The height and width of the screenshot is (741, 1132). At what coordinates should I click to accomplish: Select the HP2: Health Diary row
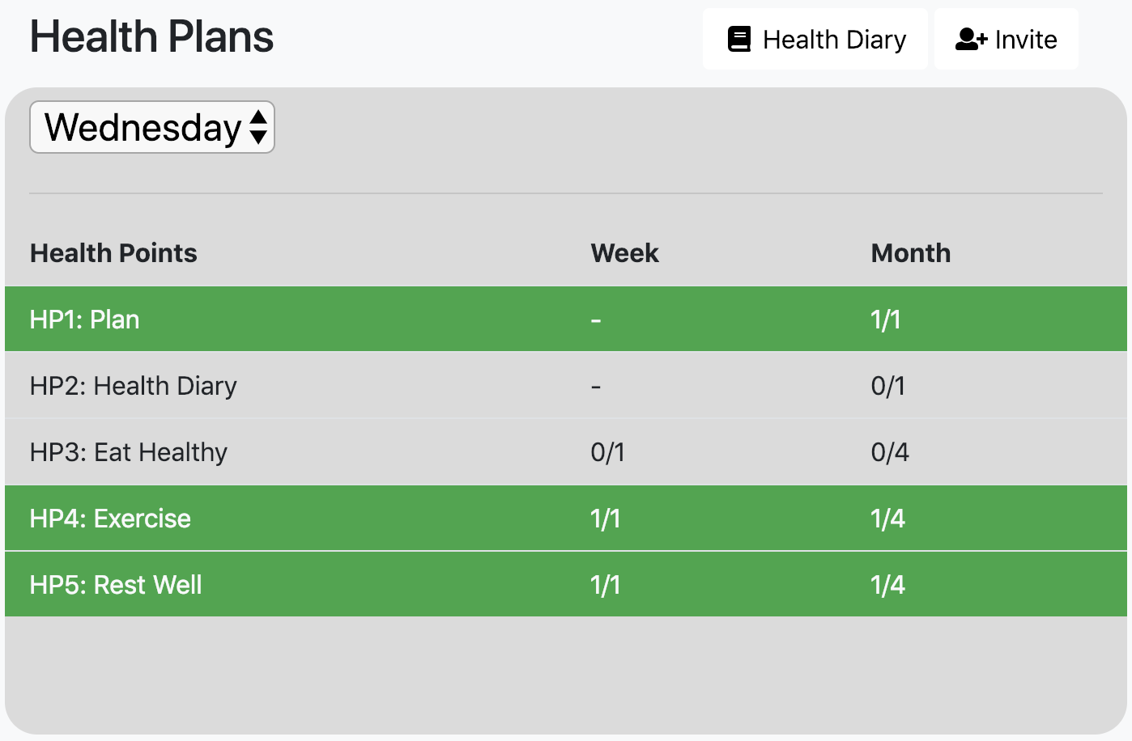click(134, 386)
